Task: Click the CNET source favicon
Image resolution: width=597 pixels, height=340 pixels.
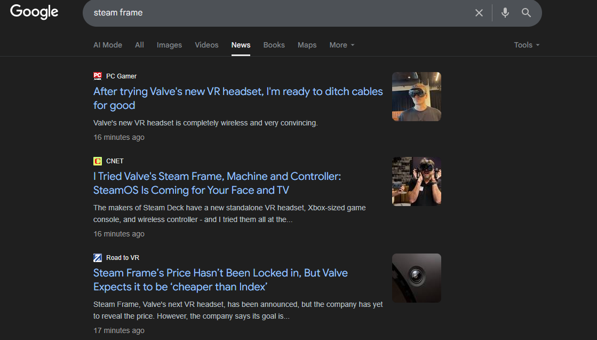Action: pyautogui.click(x=98, y=161)
